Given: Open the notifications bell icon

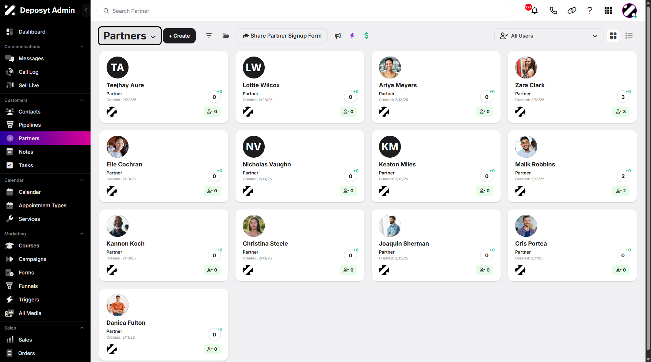Looking at the screenshot, I should (535, 11).
